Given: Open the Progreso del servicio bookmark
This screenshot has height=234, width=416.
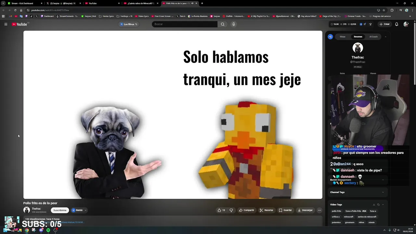Looking at the screenshot, I should pyautogui.click(x=380, y=16).
